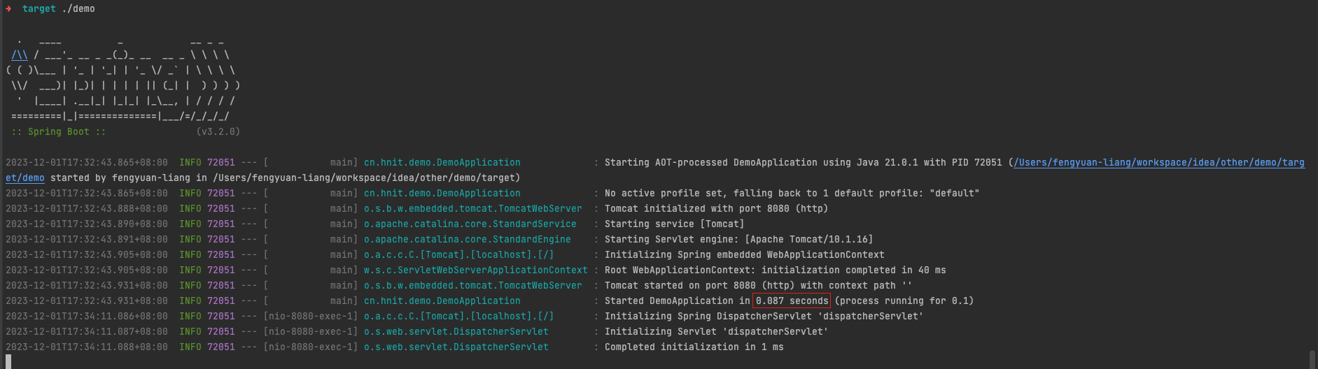Click the StandardService logger name
The width and height of the screenshot is (1318, 369).
pos(470,224)
